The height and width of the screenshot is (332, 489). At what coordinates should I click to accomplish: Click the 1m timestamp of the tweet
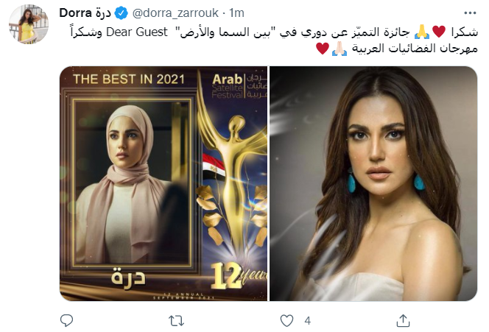(236, 13)
